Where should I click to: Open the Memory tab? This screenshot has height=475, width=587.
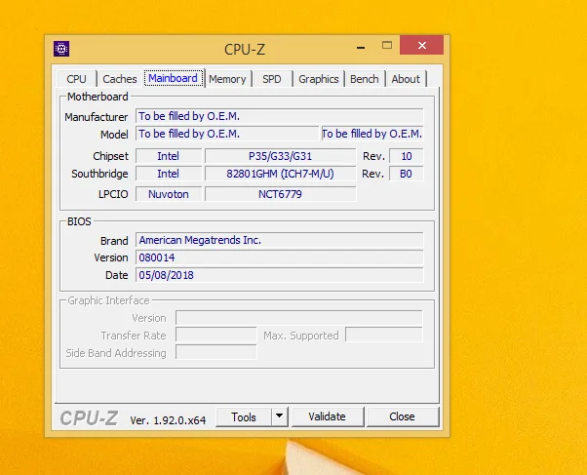(227, 79)
